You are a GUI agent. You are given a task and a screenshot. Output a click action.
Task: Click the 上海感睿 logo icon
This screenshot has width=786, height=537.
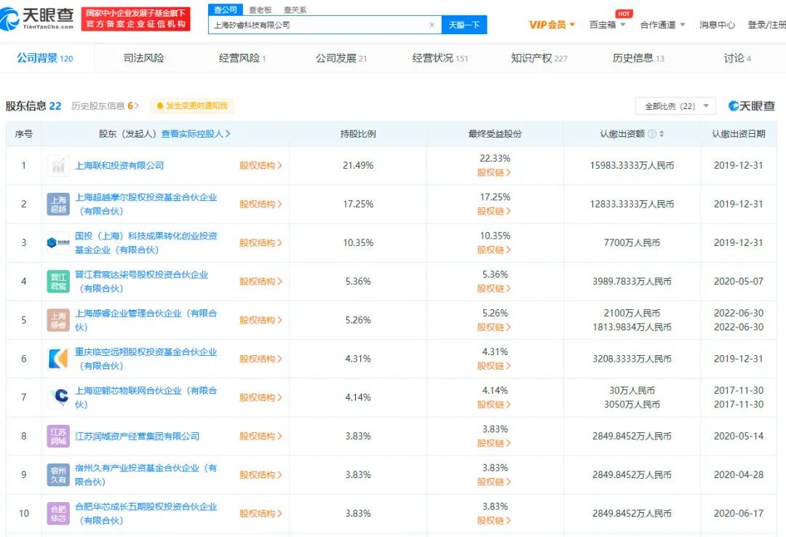(58, 320)
